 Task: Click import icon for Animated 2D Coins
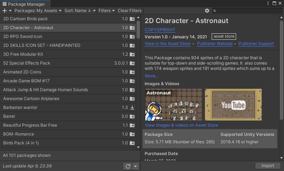[x=132, y=72]
